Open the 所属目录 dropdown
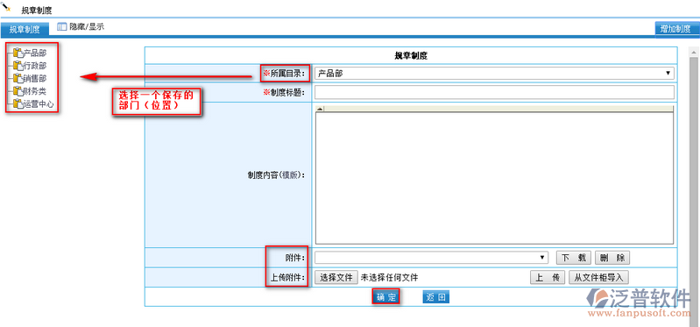The width and height of the screenshot is (700, 327). pos(494,74)
